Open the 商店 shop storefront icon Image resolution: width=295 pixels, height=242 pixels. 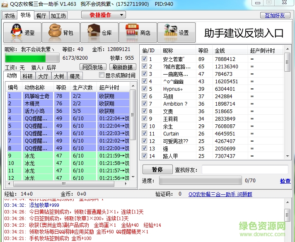pos(138,32)
